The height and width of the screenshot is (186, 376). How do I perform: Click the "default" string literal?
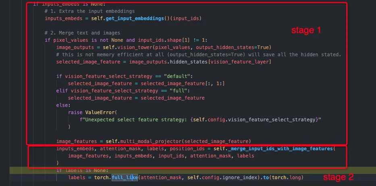coord(177,76)
